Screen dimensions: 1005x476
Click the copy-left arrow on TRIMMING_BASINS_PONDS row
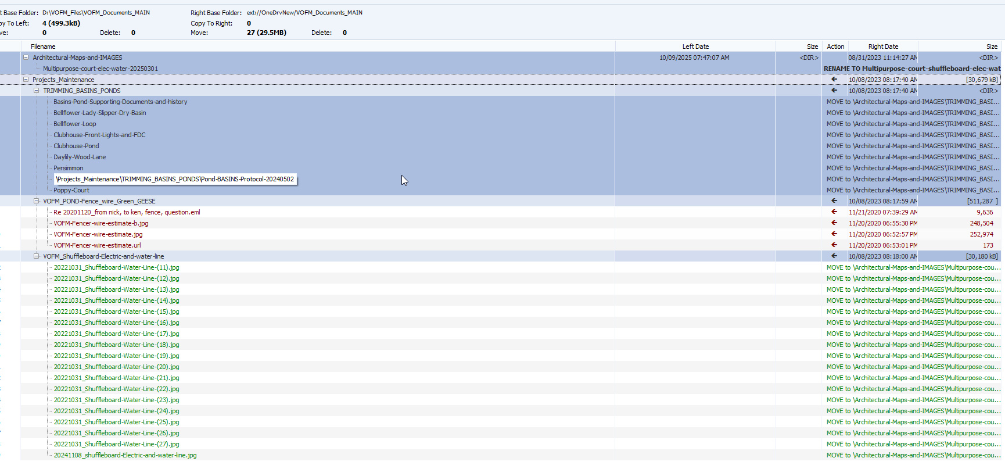[x=834, y=91]
